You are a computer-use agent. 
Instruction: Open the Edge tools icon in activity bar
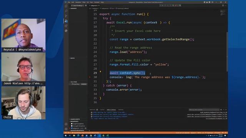[66, 31]
